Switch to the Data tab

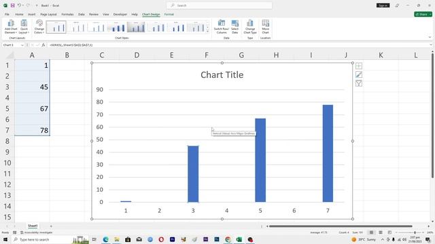(x=82, y=14)
